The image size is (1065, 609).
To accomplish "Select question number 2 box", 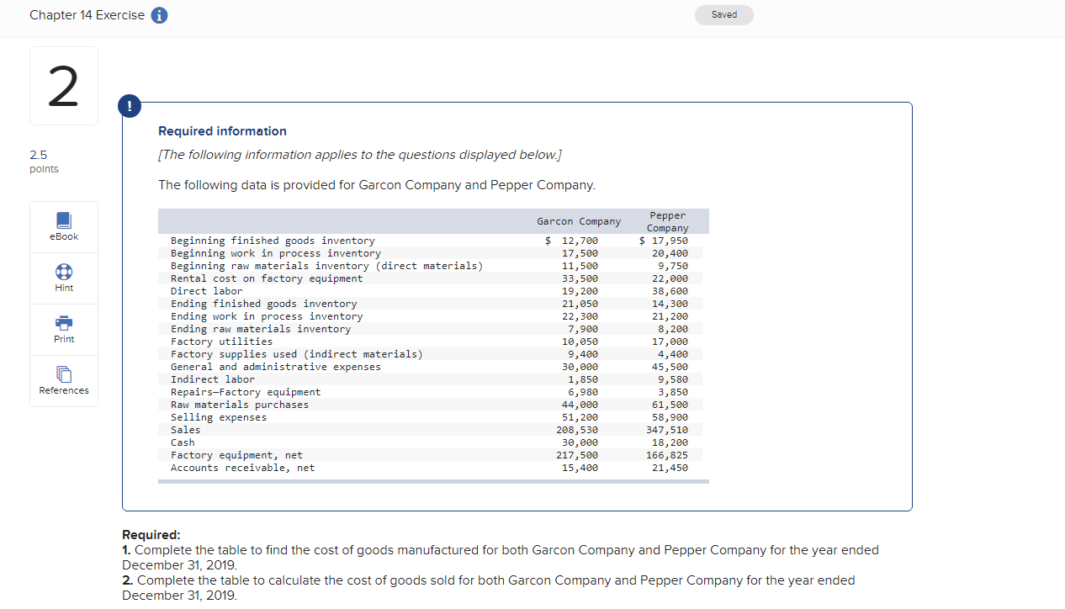I will [x=63, y=86].
